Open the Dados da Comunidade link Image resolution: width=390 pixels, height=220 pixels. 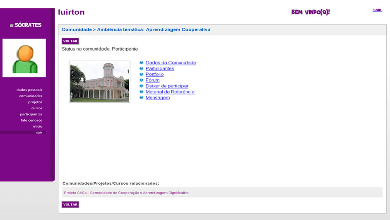(171, 63)
